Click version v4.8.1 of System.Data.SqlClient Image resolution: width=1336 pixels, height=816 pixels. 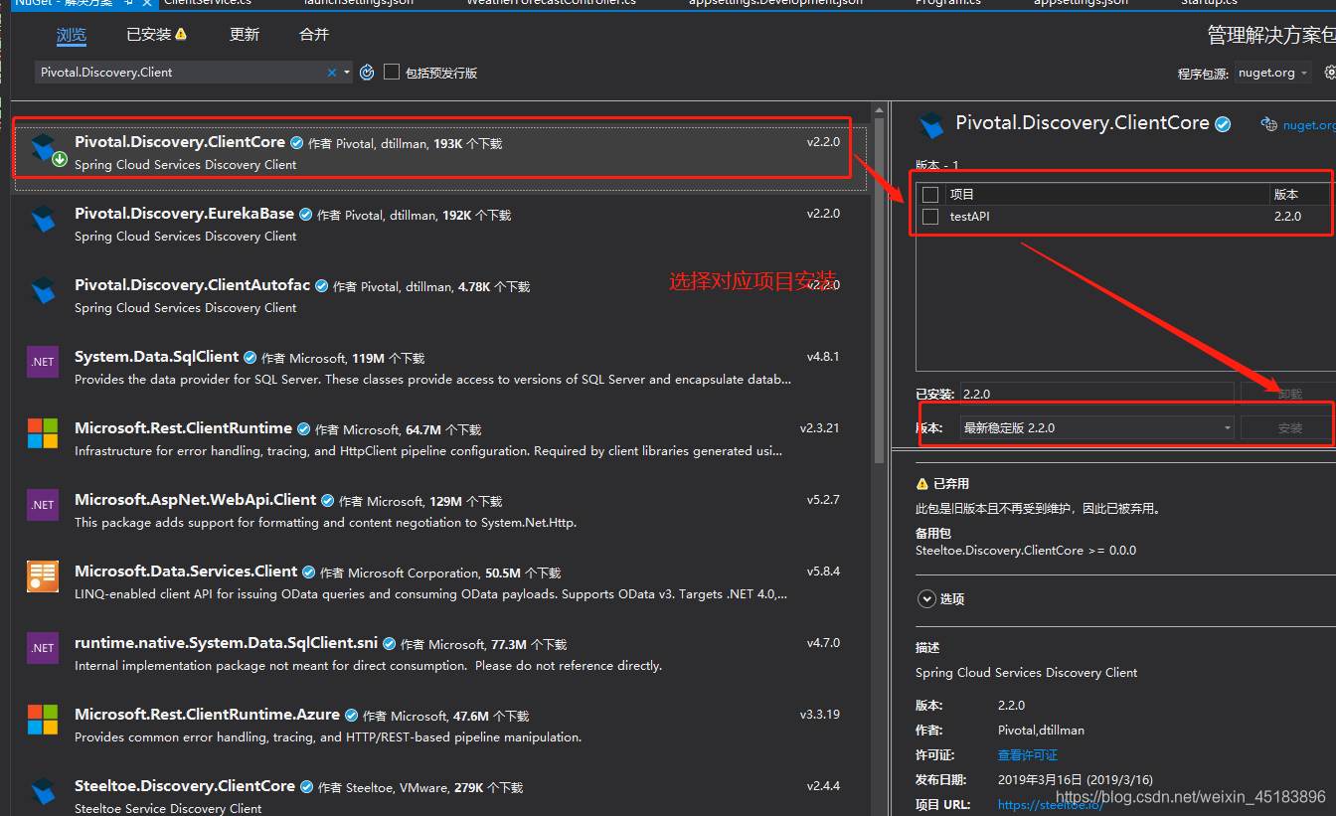pos(823,357)
